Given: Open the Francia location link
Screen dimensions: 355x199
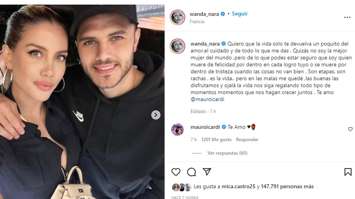Looking at the screenshot, I should pyautogui.click(x=197, y=22).
